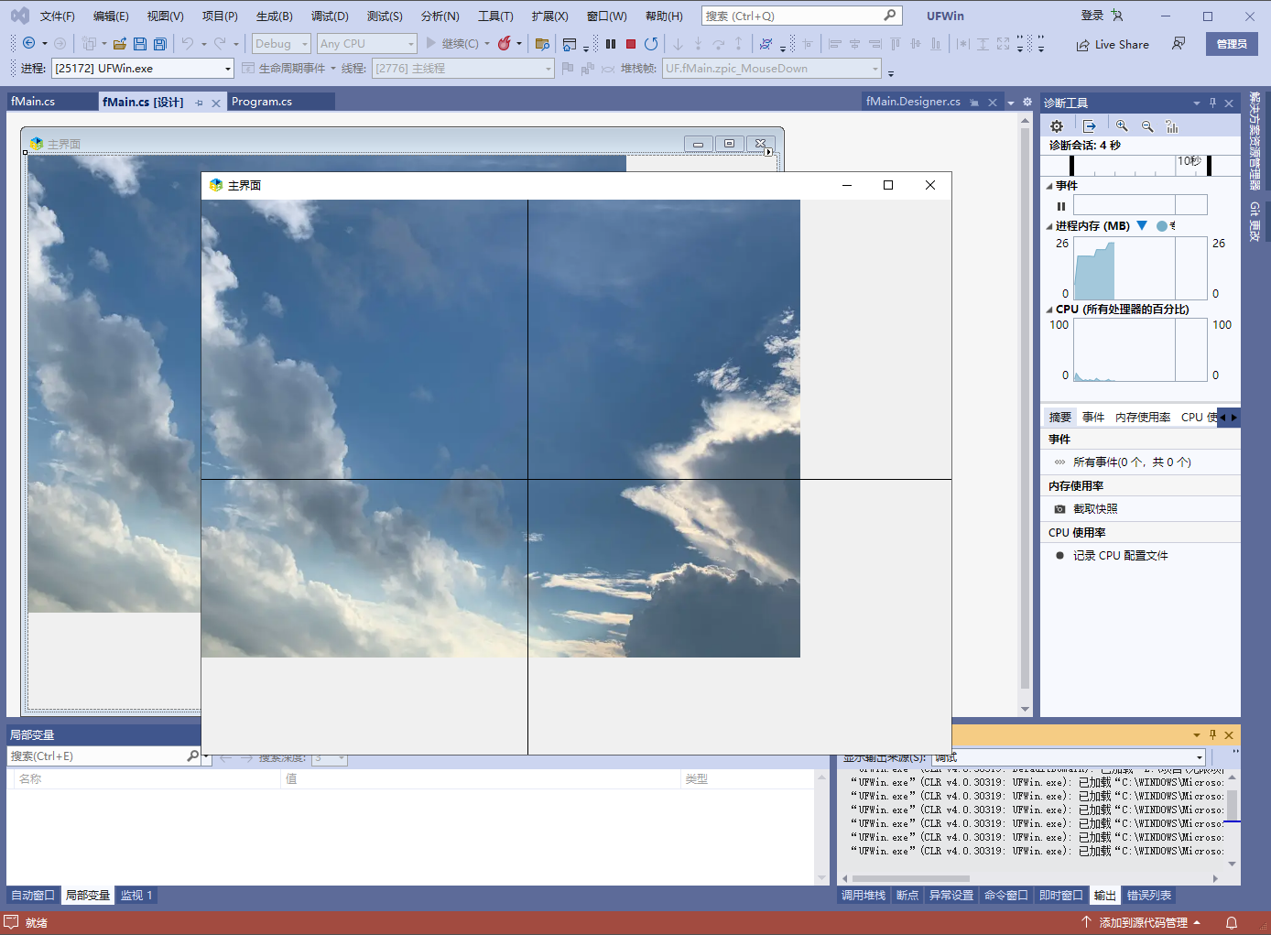1271x935 pixels.
Task: Pause debugging with Break All icon
Action: 611,43
